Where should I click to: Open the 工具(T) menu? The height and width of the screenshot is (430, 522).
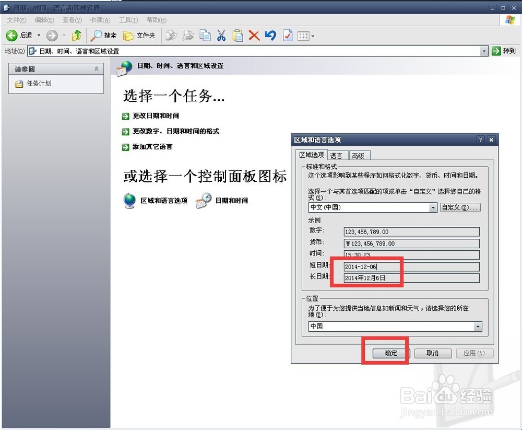pyautogui.click(x=128, y=20)
